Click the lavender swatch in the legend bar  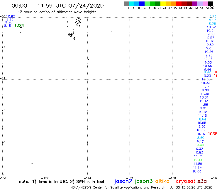pyautogui.click(x=200, y=4)
